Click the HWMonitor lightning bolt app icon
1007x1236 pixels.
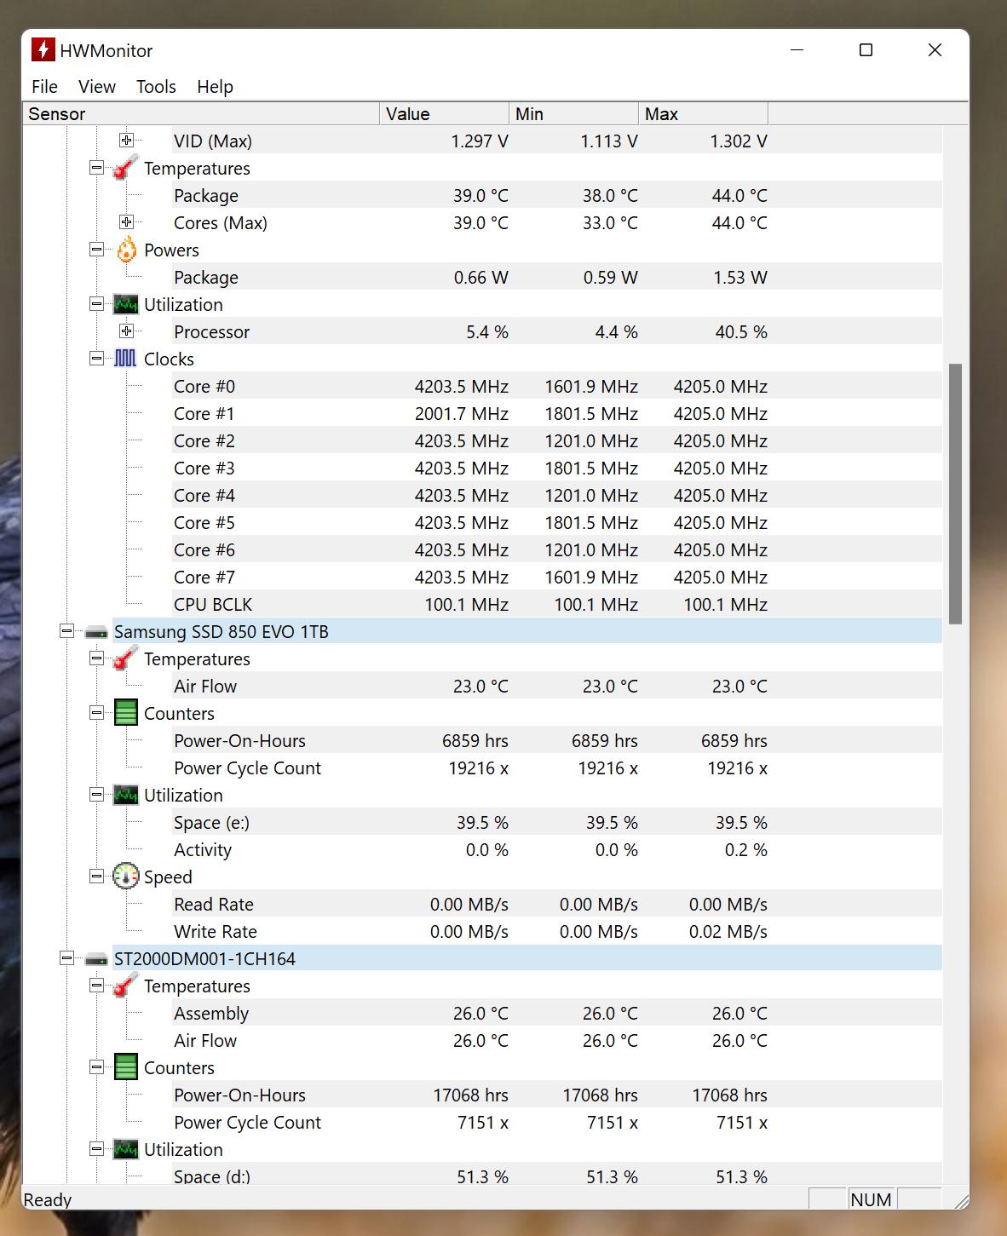pos(43,50)
